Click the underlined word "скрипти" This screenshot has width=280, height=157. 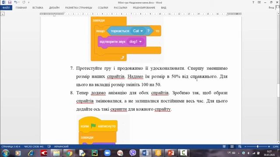(x=119, y=109)
